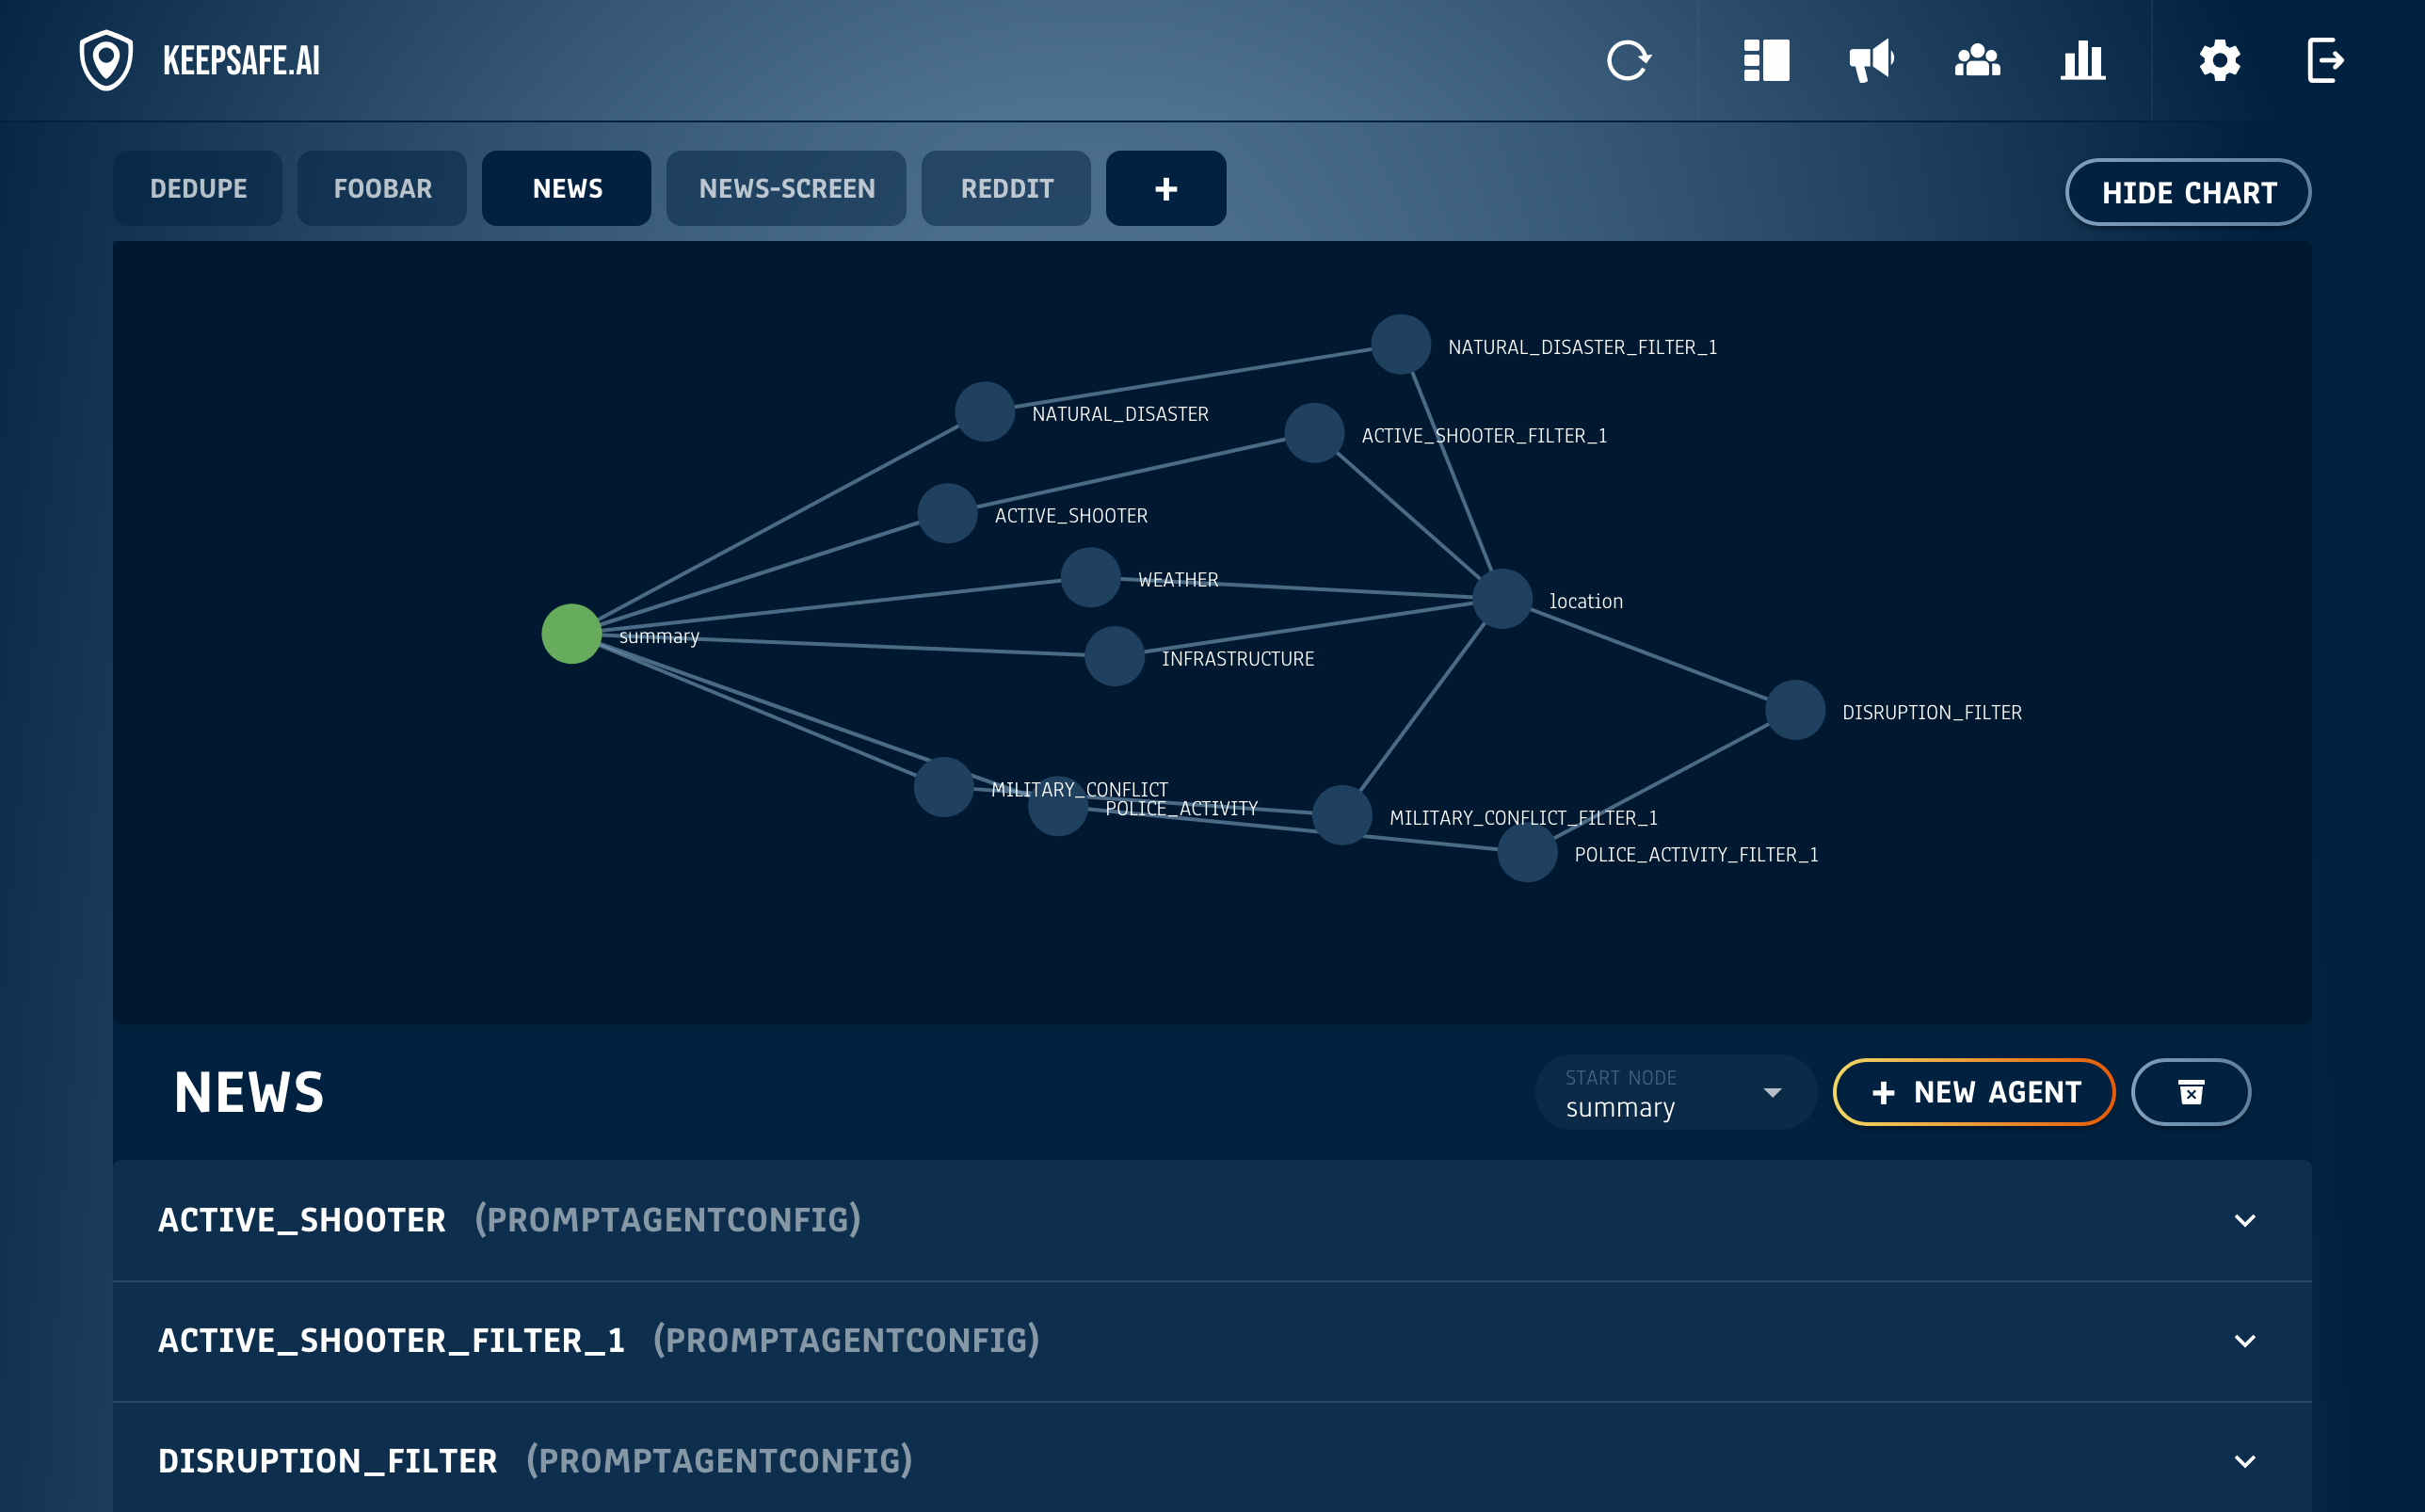Open the dashboard layout icon

[x=1766, y=60]
